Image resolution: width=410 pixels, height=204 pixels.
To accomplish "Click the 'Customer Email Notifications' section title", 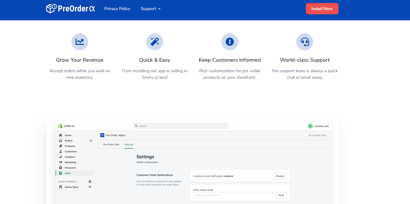I will 155,175.
